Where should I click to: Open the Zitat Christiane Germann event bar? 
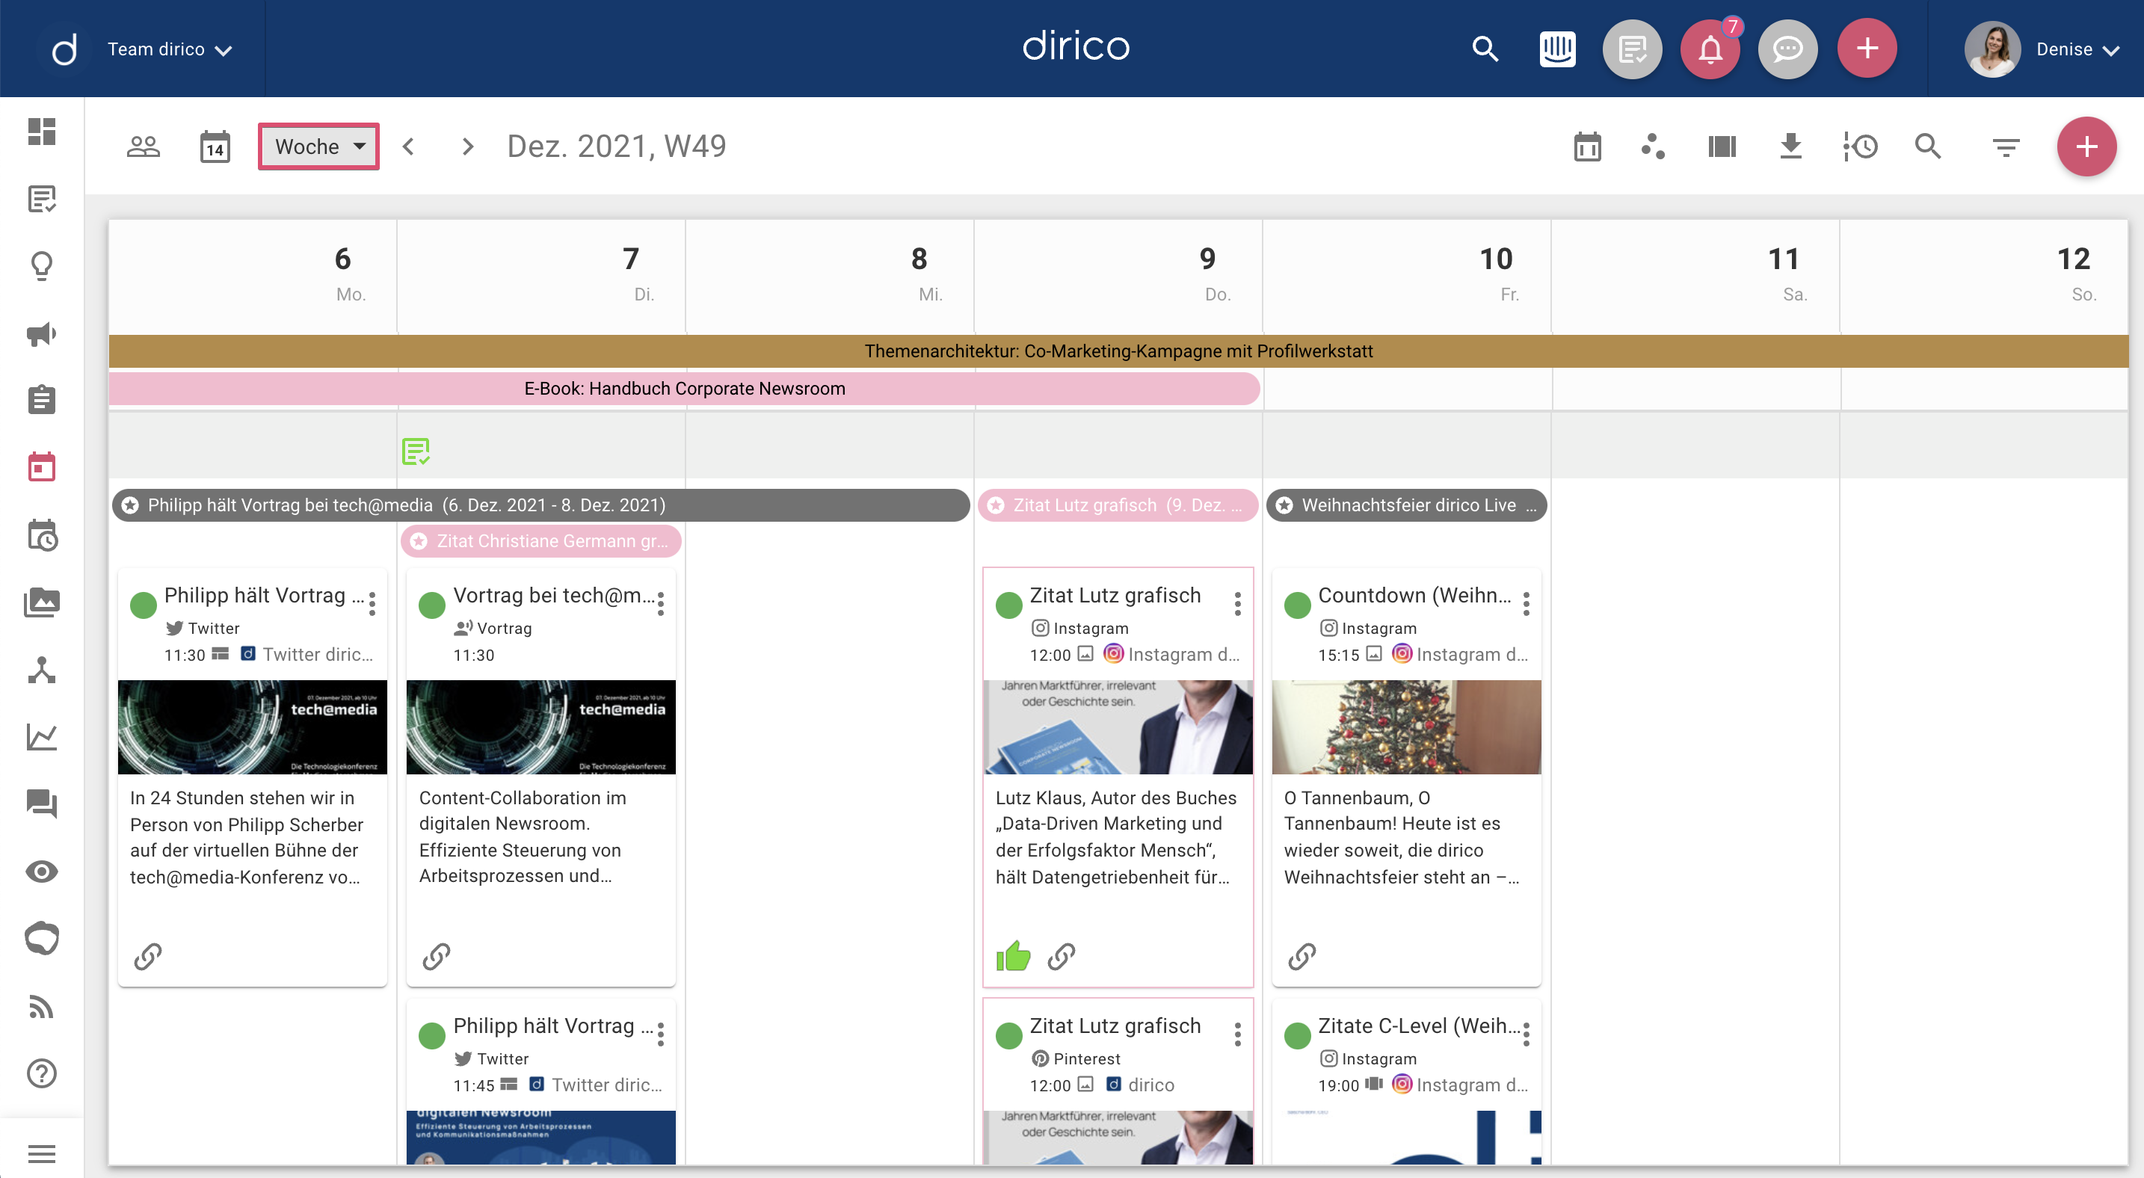tap(541, 540)
